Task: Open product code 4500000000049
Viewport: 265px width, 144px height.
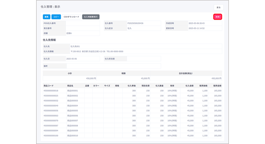Action: pyautogui.click(x=51, y=106)
